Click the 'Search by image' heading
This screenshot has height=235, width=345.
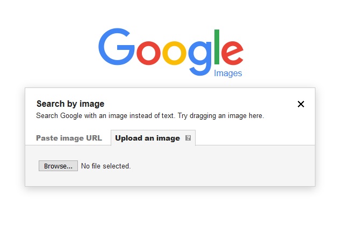click(70, 104)
